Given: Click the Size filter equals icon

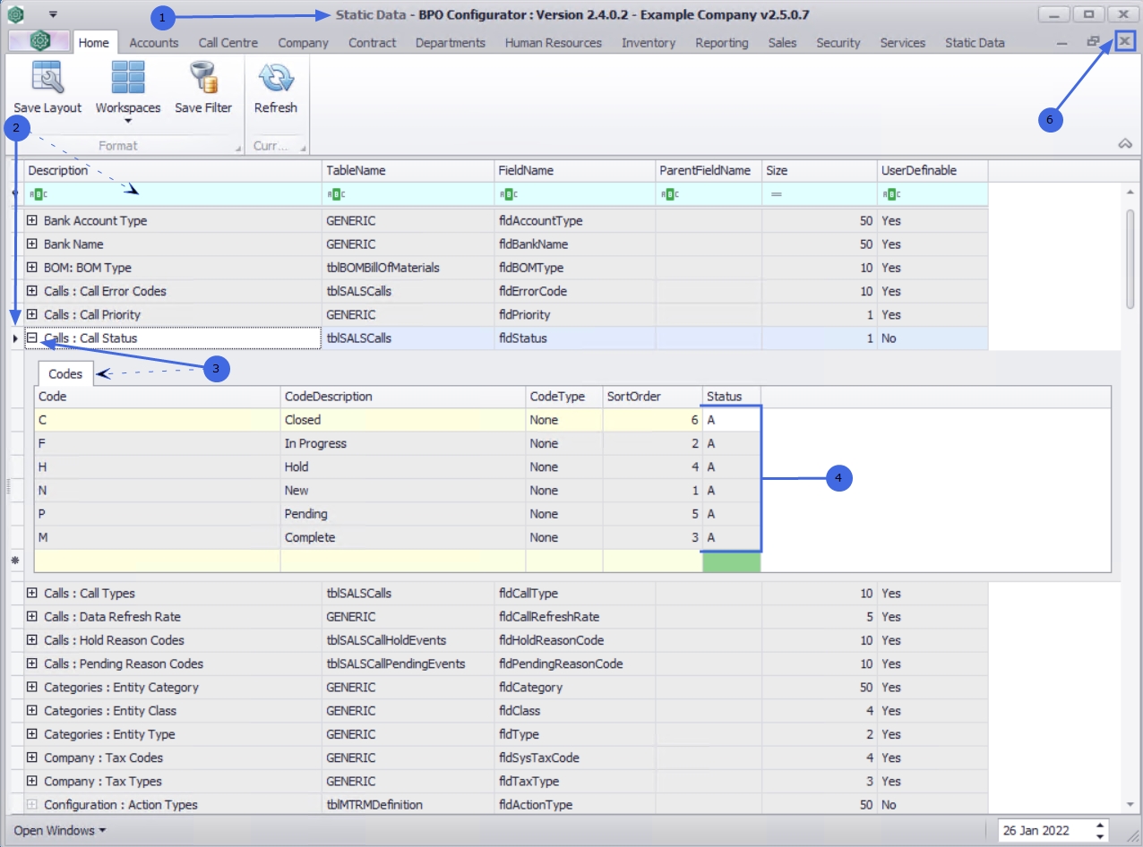Looking at the screenshot, I should point(776,194).
